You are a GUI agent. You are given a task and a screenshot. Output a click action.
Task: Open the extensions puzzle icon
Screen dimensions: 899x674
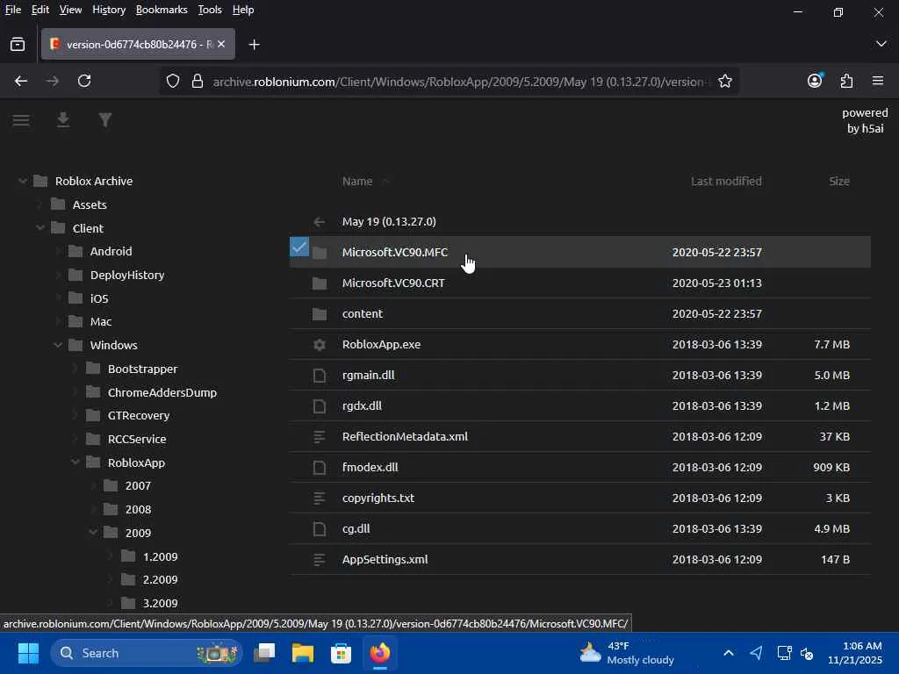pyautogui.click(x=846, y=82)
